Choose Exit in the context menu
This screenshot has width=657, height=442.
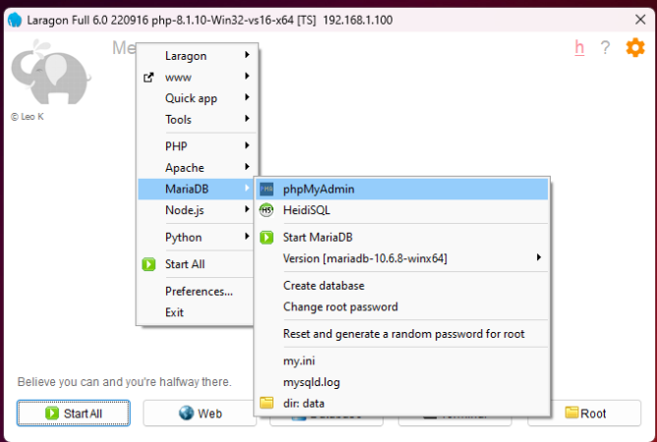coord(196,312)
